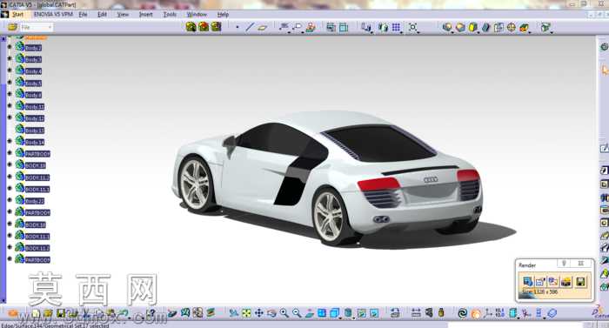Click the Zoom Out magnifier icon
Viewport: 609px width, 328px height.
click(297, 313)
